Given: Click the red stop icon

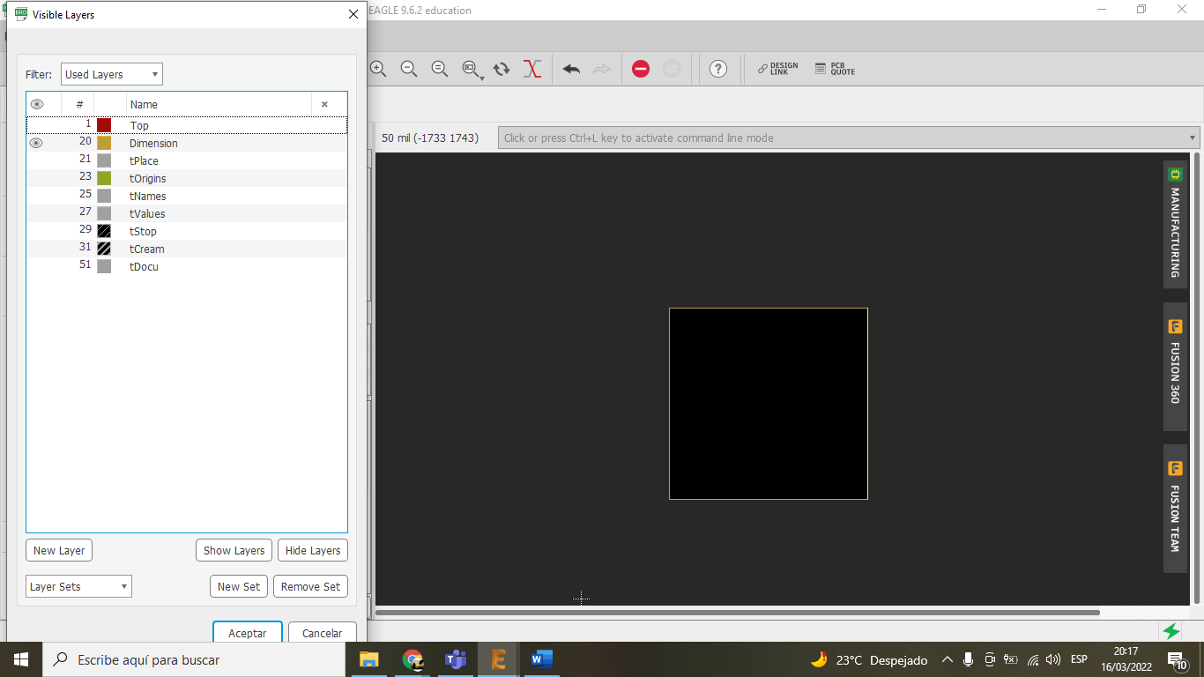Looking at the screenshot, I should point(641,69).
